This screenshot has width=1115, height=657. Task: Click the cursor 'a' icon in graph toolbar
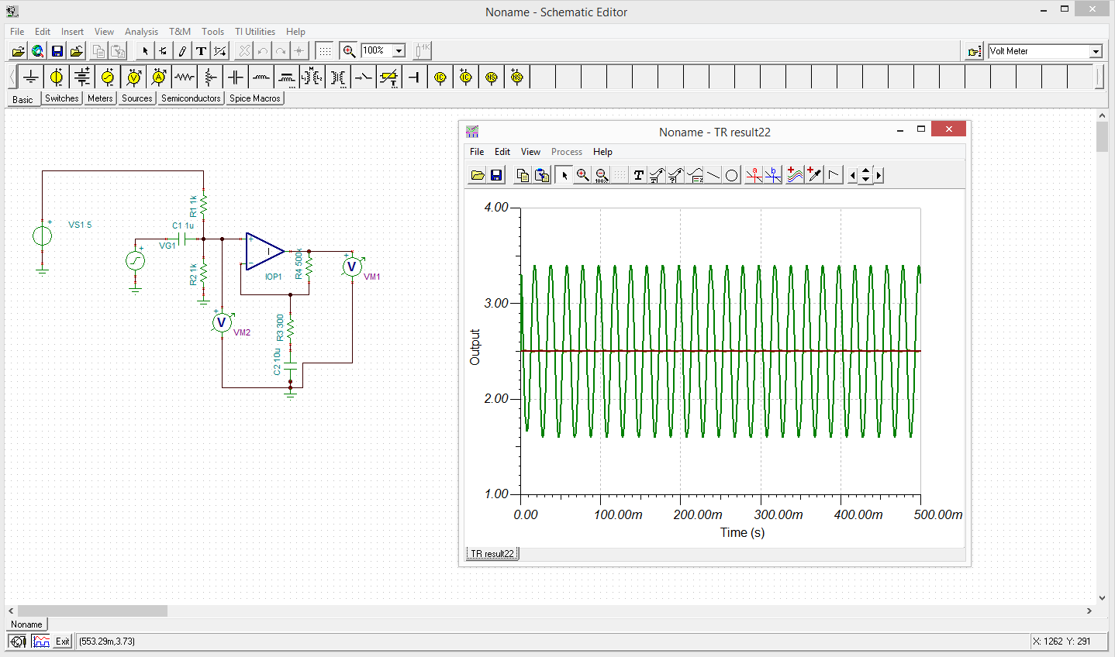coord(754,175)
